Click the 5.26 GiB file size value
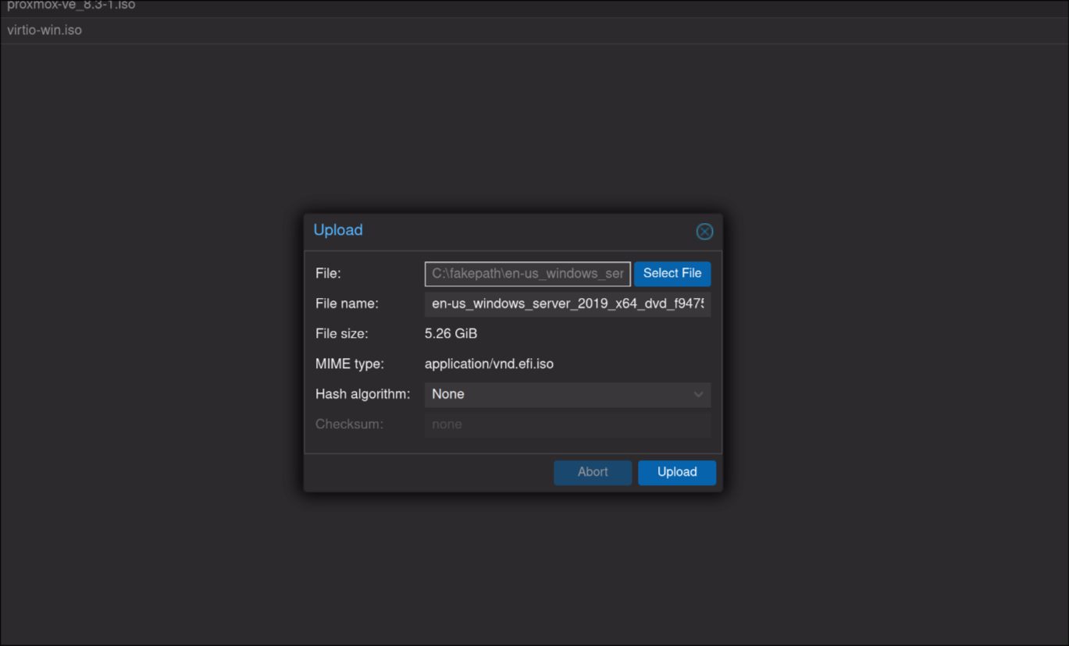1069x646 pixels. pos(451,334)
